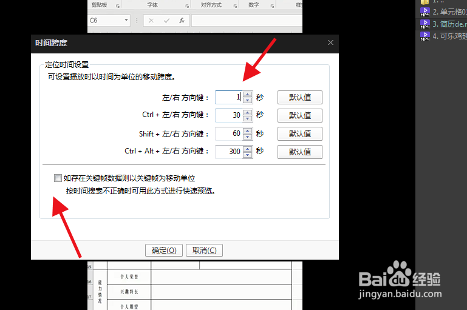Reset Ctrl + 左/右 方向键 to 默认值
467x310 pixels.
(x=300, y=115)
